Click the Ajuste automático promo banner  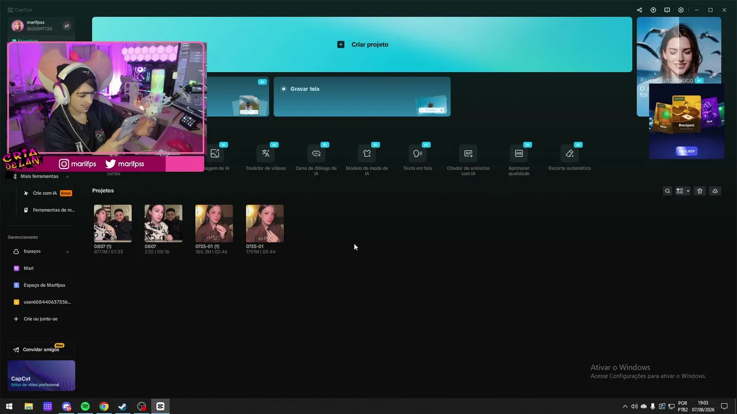679,66
